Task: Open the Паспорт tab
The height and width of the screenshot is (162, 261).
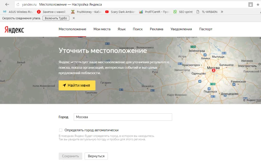Action: coord(206,29)
